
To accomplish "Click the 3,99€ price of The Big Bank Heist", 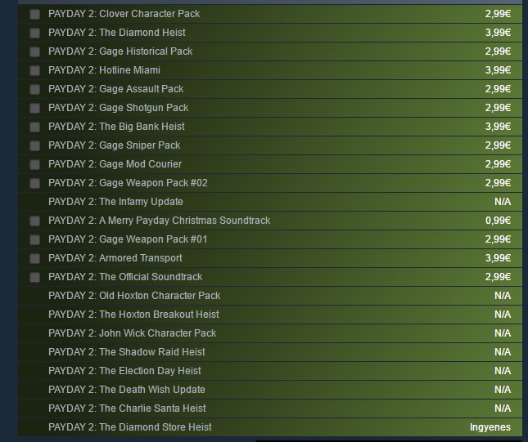I will 498,127.
